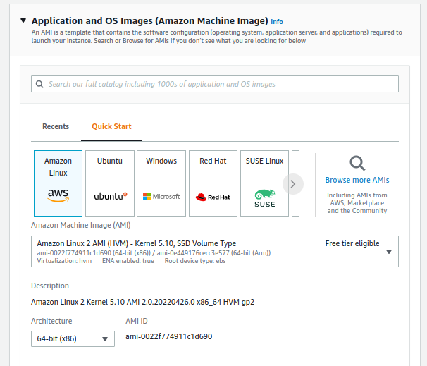The width and height of the screenshot is (427, 366).
Task: Select the SUSE Linux AMI card
Action: 264,183
